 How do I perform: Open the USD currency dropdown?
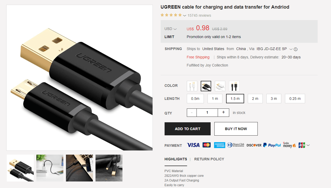tap(171, 29)
